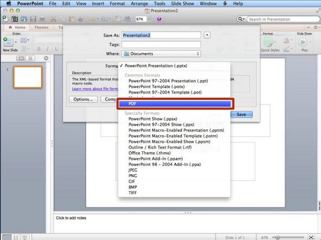Click the Options... button
321x240 pixels.
tap(83, 99)
